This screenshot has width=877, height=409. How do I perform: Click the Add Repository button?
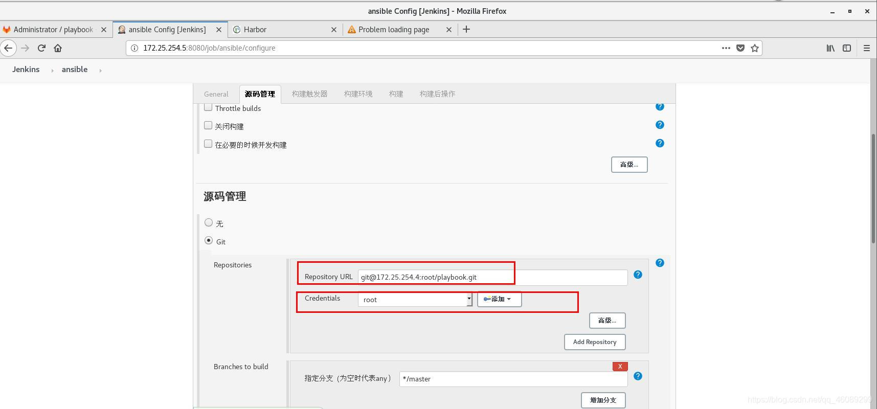[x=595, y=342]
